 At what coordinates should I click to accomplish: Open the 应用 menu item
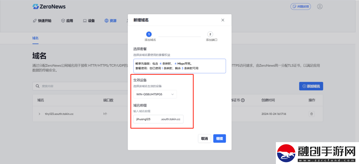[67, 21]
